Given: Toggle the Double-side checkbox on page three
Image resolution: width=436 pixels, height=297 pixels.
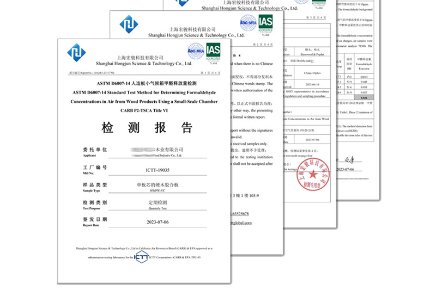Looking at the screenshot, I should click(x=312, y=61).
